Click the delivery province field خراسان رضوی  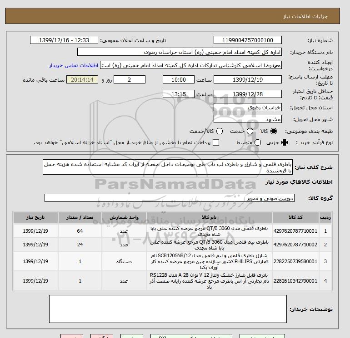point(248,108)
